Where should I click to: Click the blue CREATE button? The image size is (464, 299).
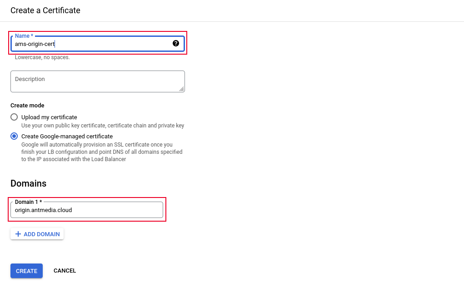click(x=27, y=271)
